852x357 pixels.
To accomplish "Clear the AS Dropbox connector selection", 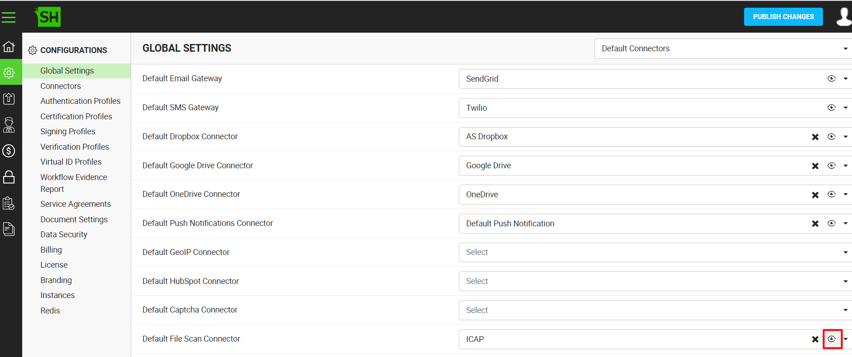I will point(815,137).
